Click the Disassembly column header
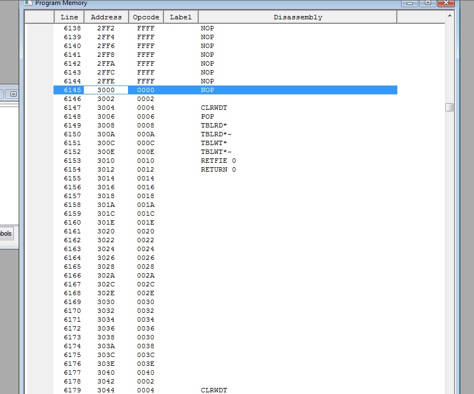Screen dimensions: 474x394 (x=297, y=17)
